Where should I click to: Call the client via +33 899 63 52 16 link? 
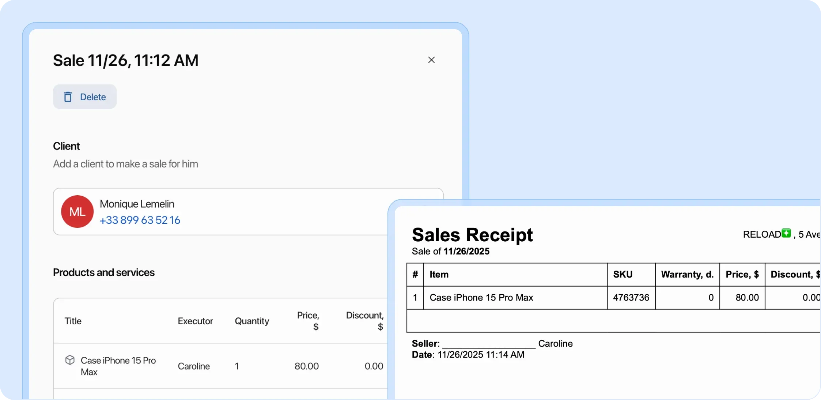tap(140, 220)
